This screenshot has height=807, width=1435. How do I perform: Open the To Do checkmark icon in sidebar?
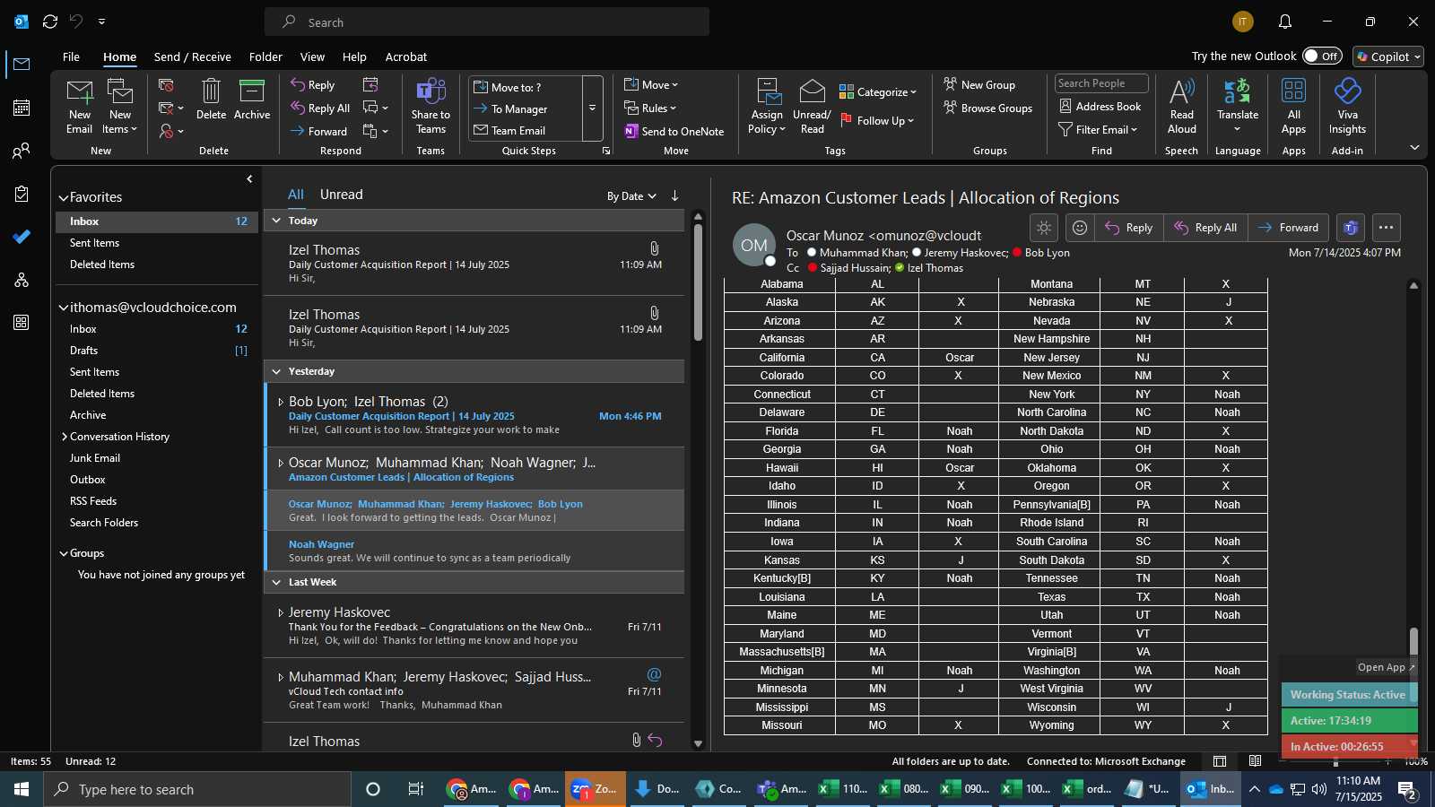[x=22, y=237]
